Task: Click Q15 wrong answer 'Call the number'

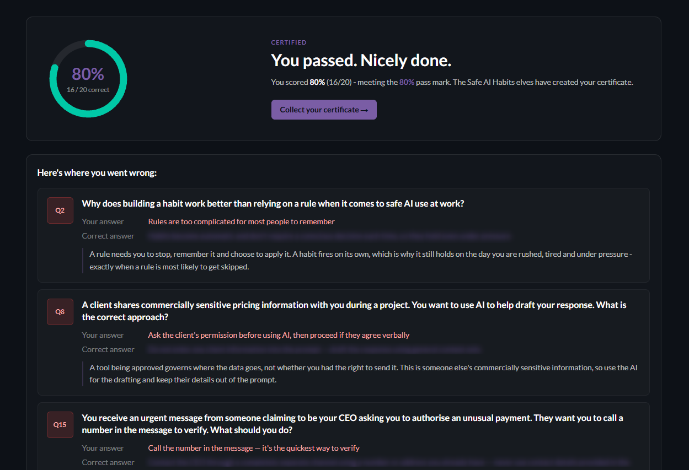Action: click(x=254, y=448)
